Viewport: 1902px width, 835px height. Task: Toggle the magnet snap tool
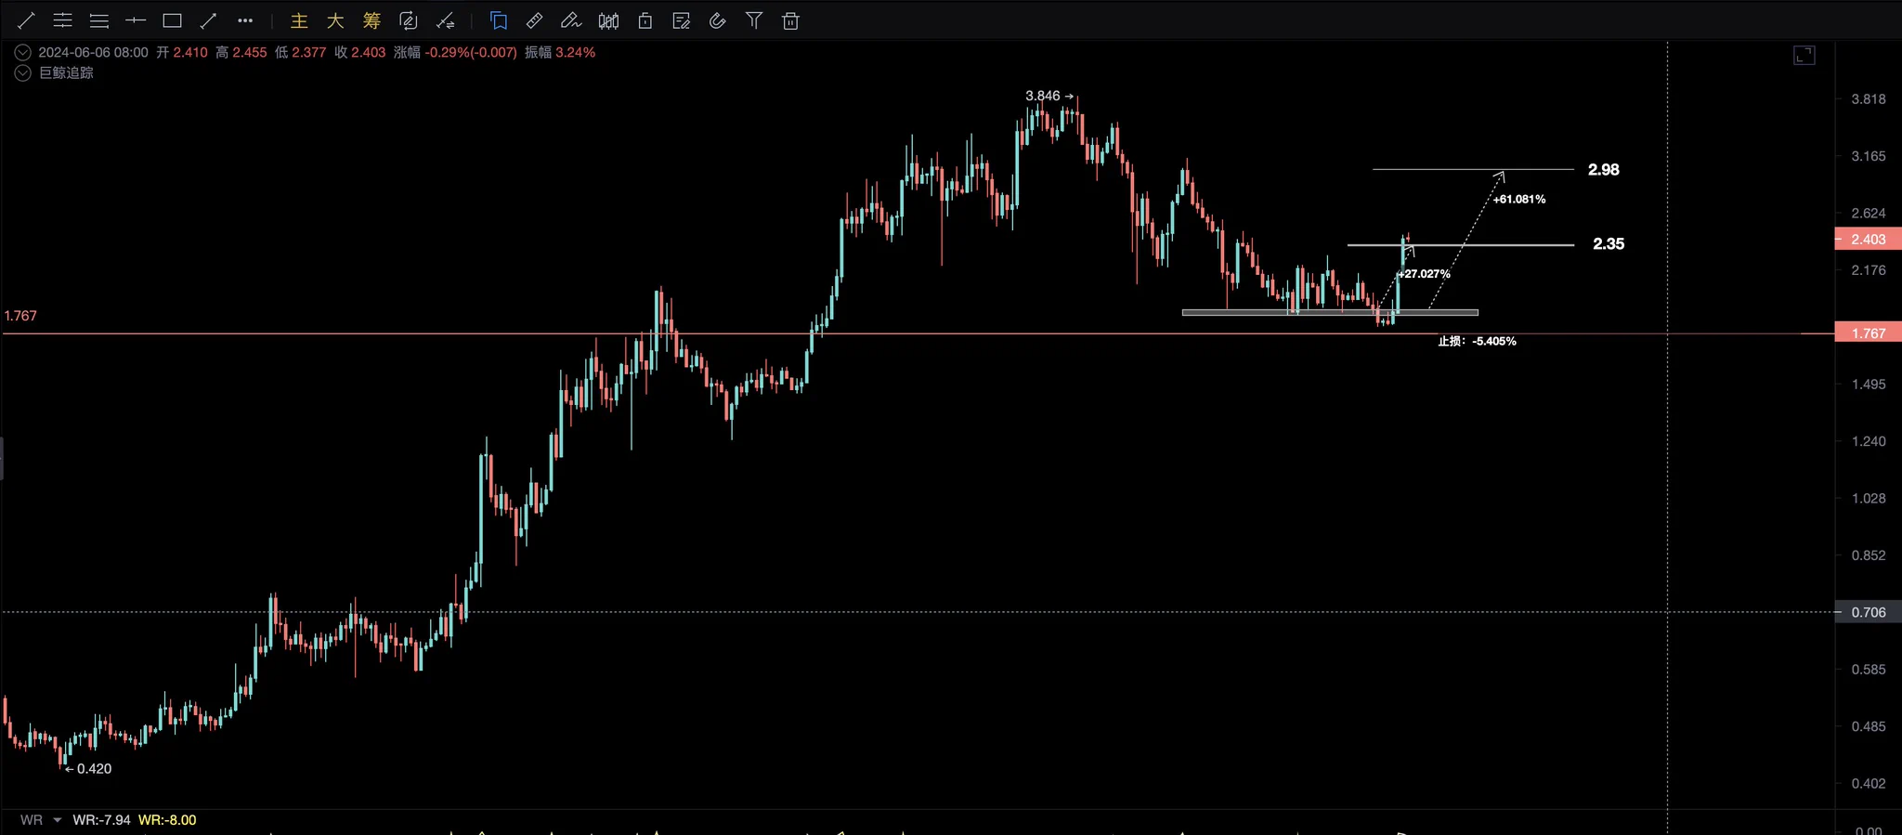click(x=718, y=20)
